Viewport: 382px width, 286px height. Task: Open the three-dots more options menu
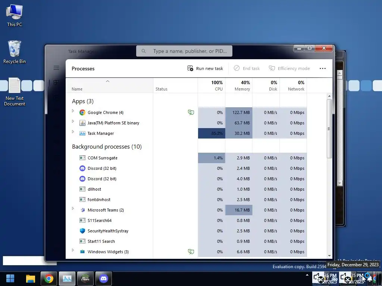click(x=323, y=69)
